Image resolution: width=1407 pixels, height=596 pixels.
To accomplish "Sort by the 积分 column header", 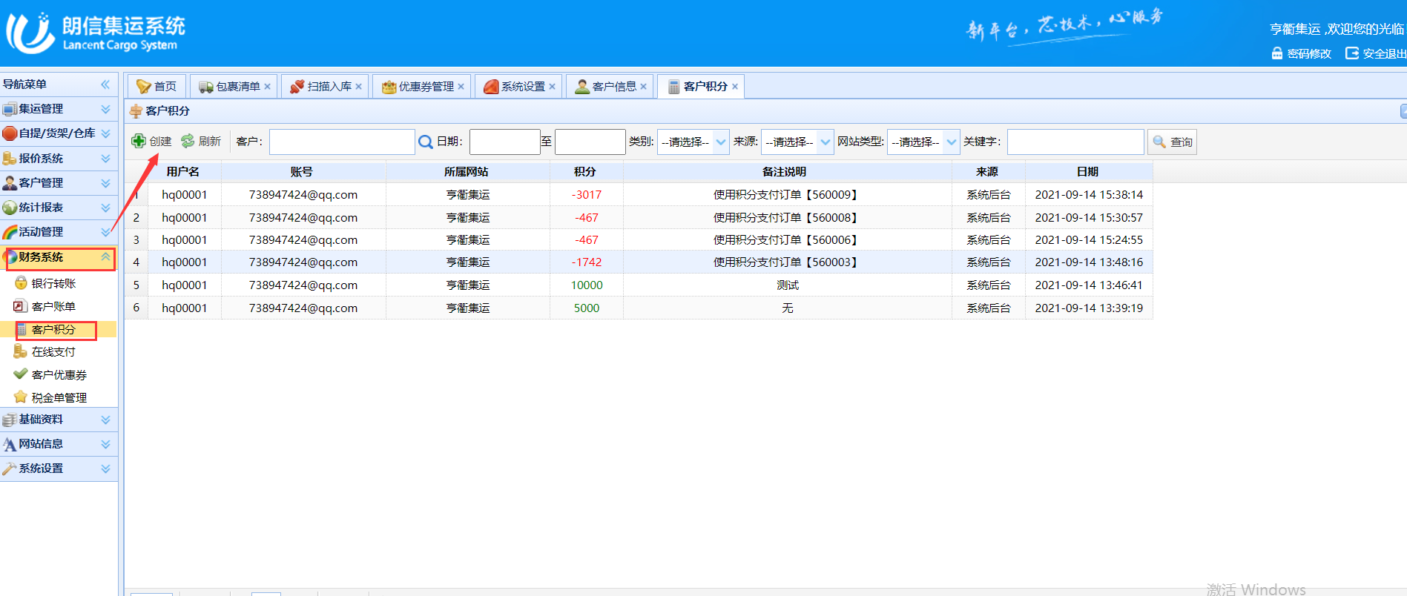I will (585, 171).
